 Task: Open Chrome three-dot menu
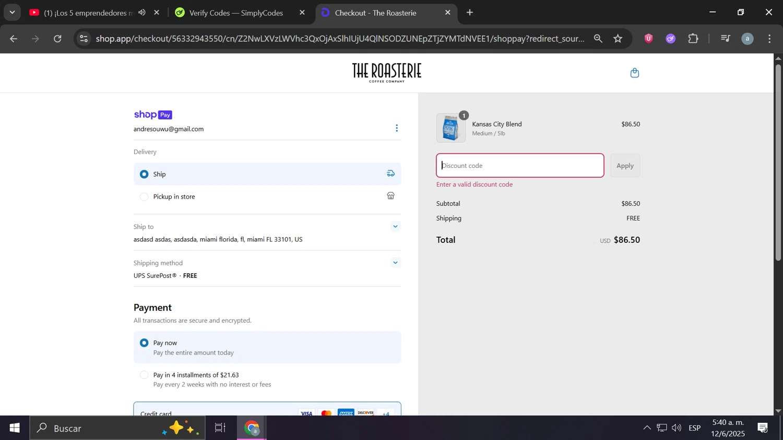[770, 39]
